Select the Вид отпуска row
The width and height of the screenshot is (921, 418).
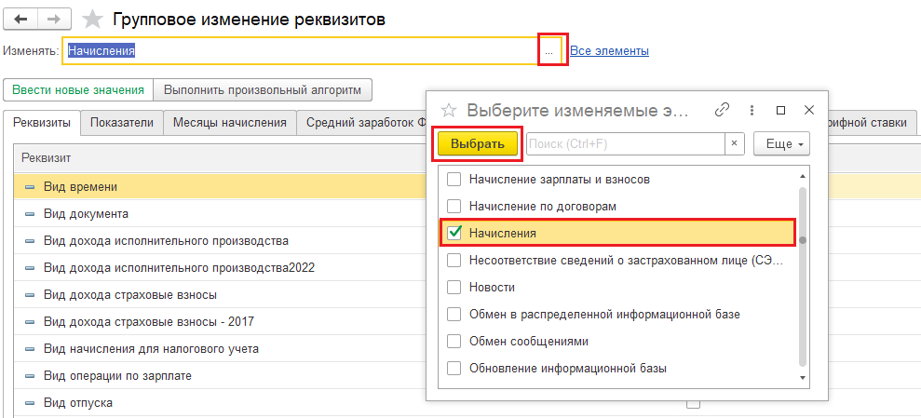click(x=221, y=403)
